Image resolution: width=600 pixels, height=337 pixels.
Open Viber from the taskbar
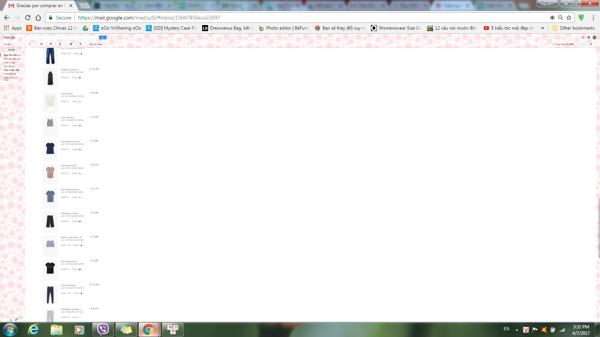tap(103, 330)
